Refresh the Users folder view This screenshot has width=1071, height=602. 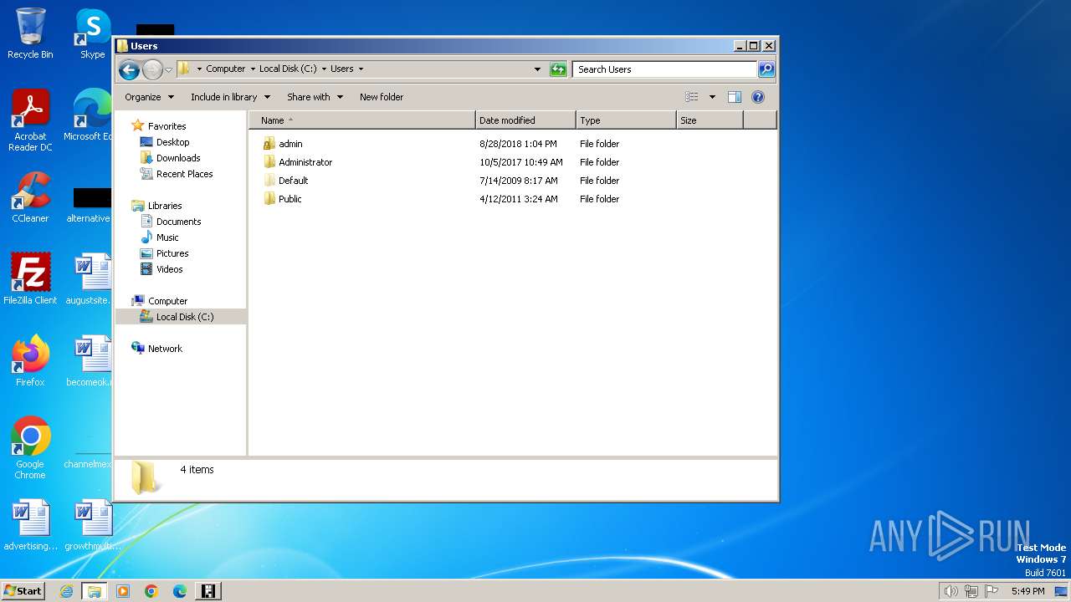[x=558, y=69]
